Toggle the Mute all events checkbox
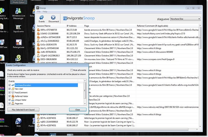The width and height of the screenshot is (208, 137). coord(72,70)
